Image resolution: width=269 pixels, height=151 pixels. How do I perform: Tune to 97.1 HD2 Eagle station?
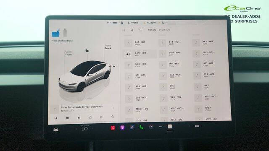[x=208, y=64]
